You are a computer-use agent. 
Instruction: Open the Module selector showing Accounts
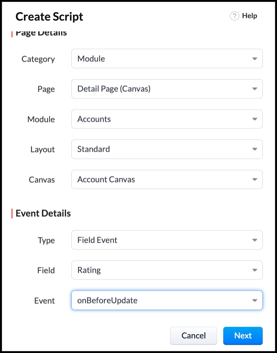point(167,119)
